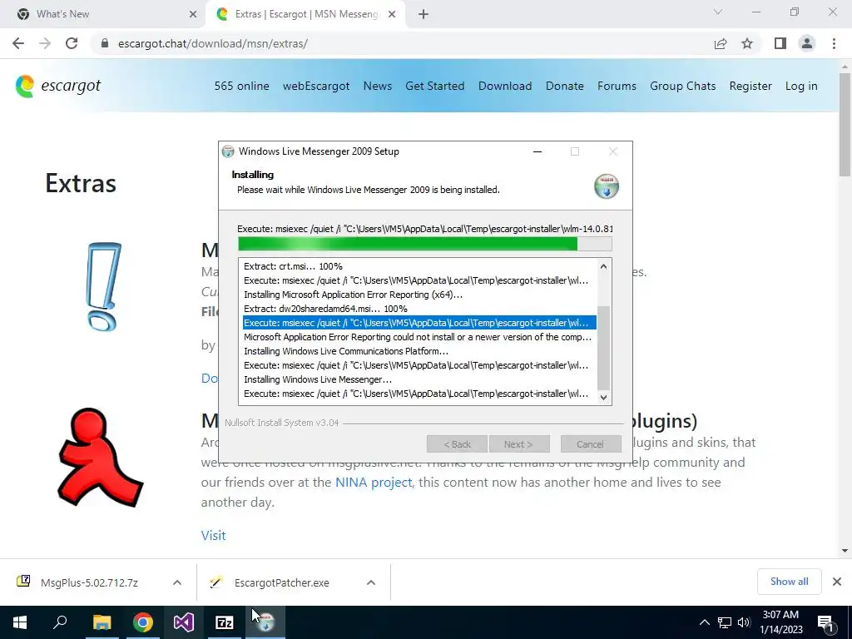Click the Log in link
This screenshot has width=852, height=639.
801,86
